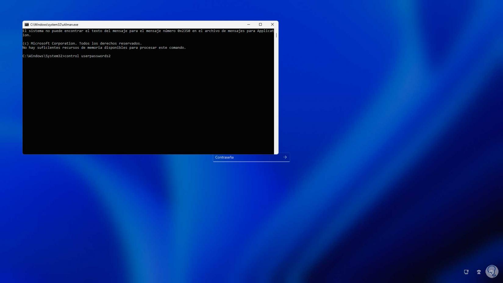The image size is (503, 283).
Task: Click the Microsoft Corporation copyright line
Action: [82, 43]
